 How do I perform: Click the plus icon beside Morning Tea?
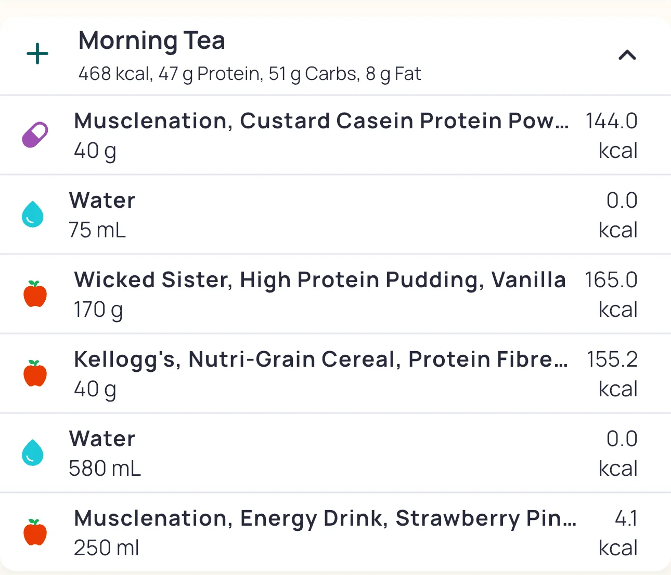click(37, 54)
